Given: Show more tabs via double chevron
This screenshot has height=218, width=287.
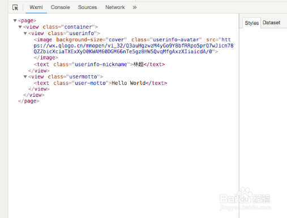Looking at the screenshot, I should [x=134, y=7].
